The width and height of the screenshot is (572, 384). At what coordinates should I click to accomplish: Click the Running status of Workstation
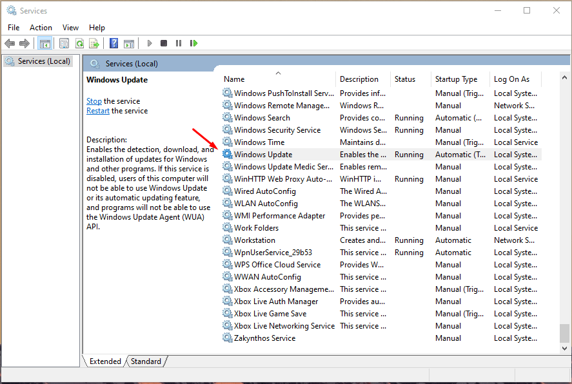pyautogui.click(x=409, y=240)
